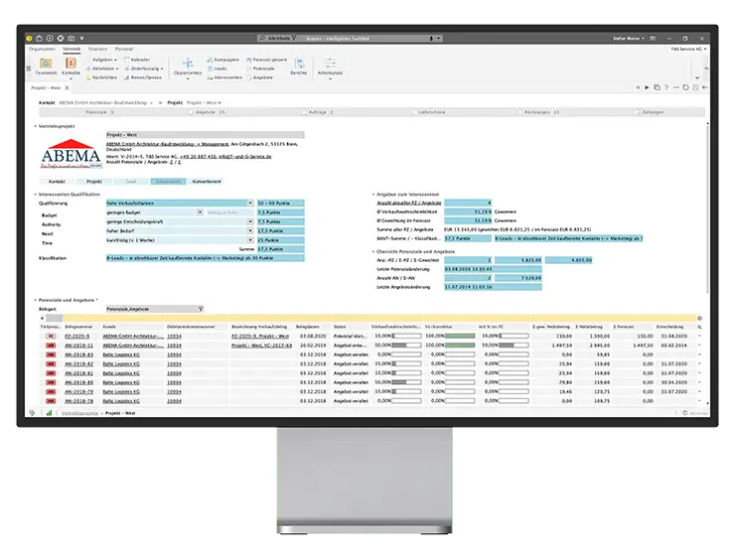
Task: Click the back arrow icon in the tab toolbar
Action: [704, 87]
